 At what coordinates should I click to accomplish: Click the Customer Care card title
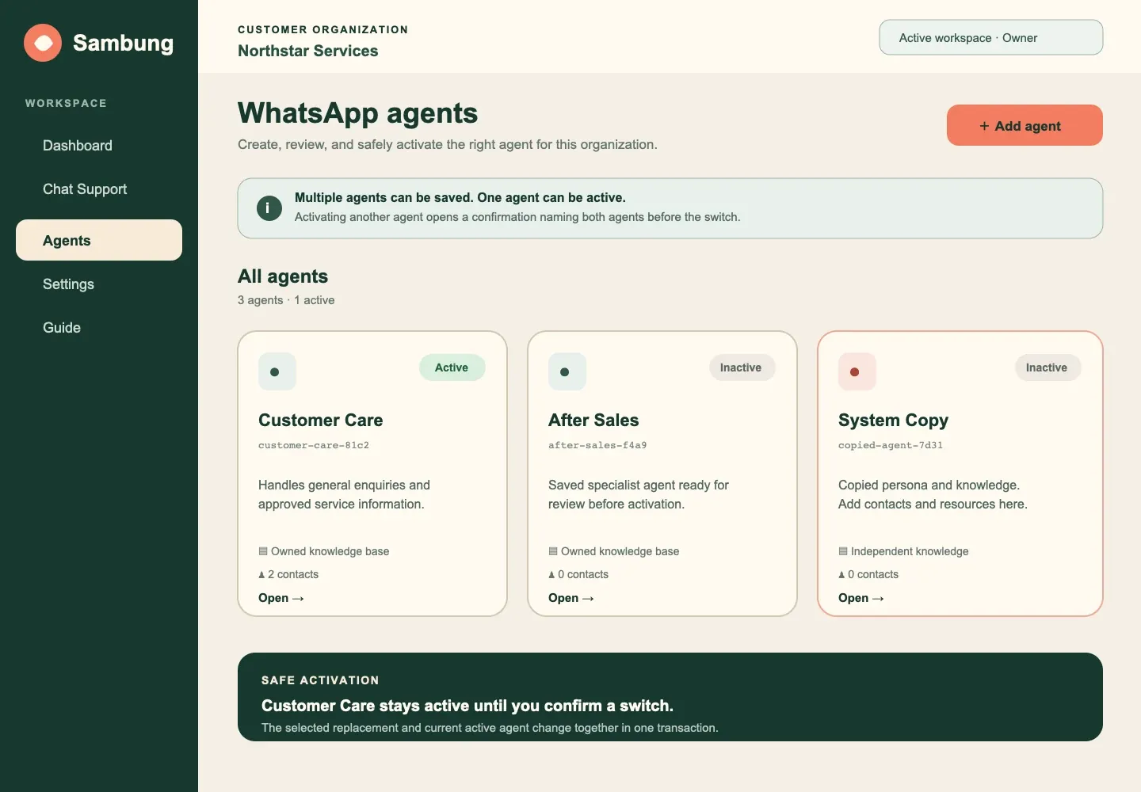coord(321,421)
